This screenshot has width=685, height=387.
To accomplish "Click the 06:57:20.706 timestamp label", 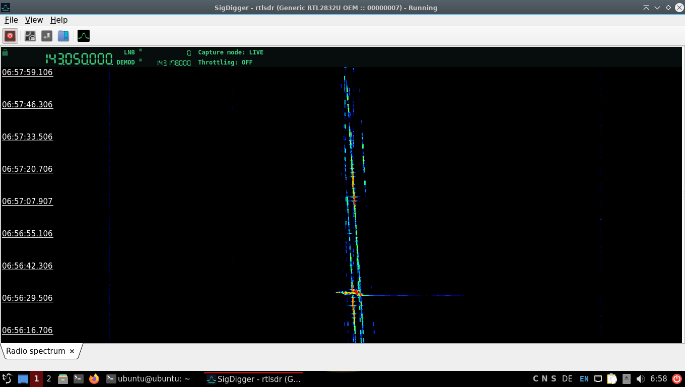I will pos(27,169).
